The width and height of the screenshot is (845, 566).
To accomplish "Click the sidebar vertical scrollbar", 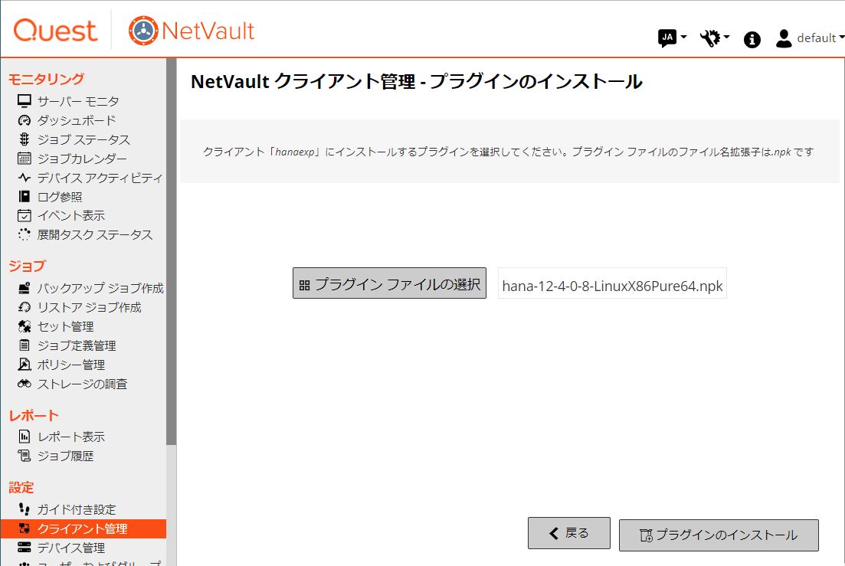I will coord(172,251).
